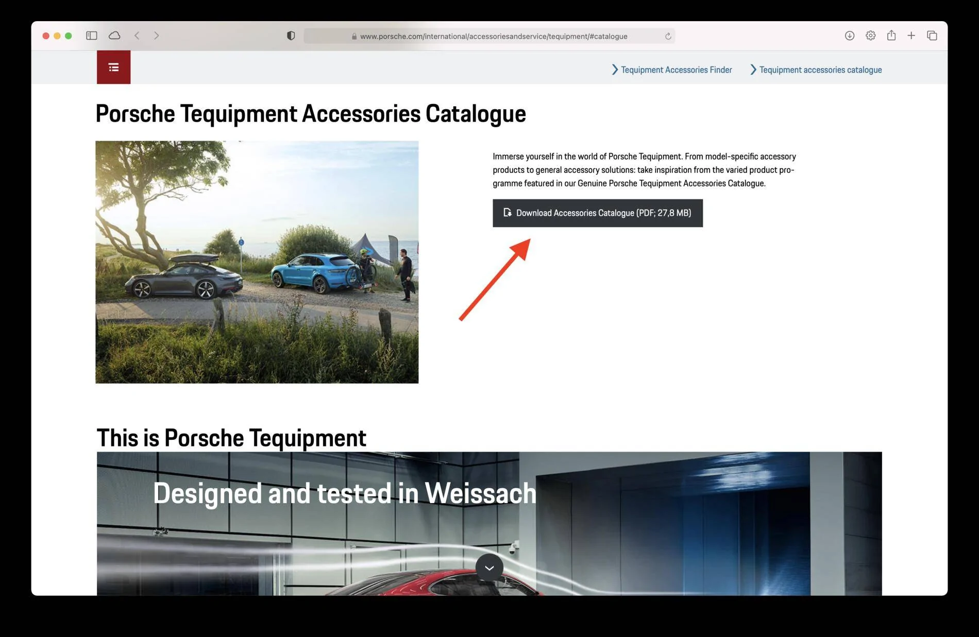Reload the Porsche page
Image resolution: width=979 pixels, height=637 pixels.
click(668, 36)
